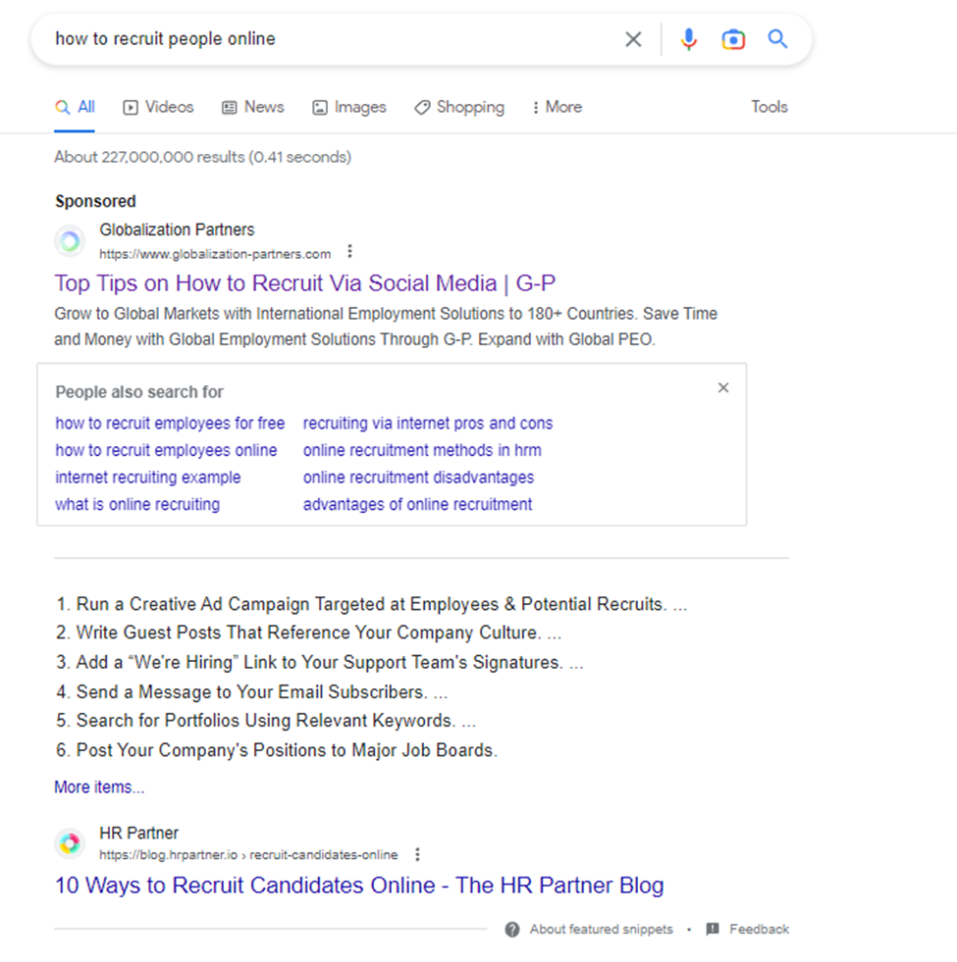Screen dimensions: 957x962
Task: Open Top Tips on How to Recruit link
Action: [x=305, y=283]
